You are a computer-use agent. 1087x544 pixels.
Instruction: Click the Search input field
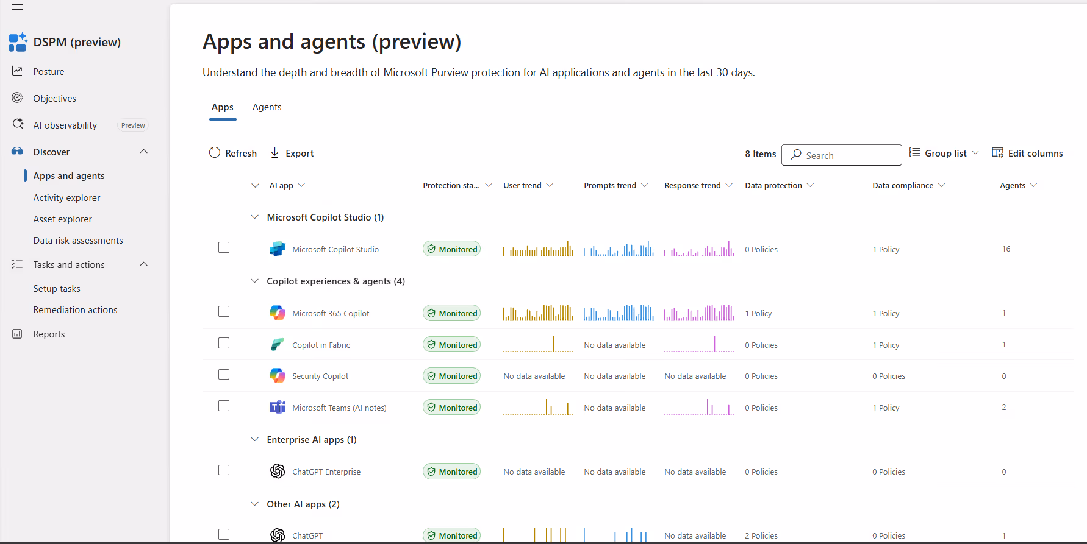pos(842,155)
